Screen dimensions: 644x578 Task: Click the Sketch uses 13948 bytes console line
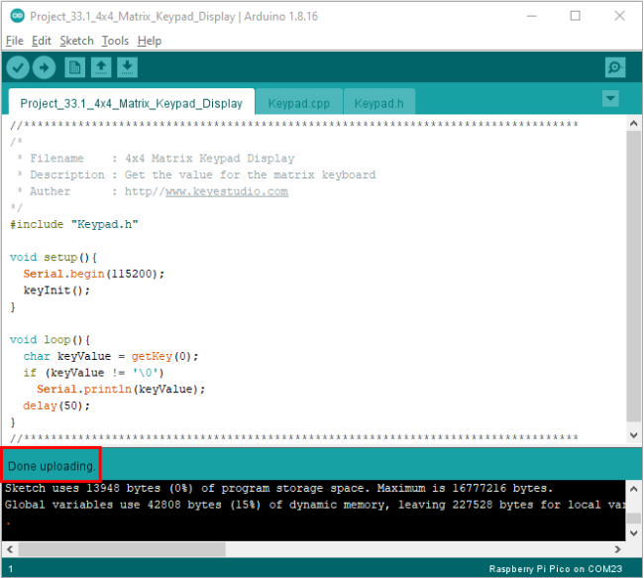click(278, 489)
